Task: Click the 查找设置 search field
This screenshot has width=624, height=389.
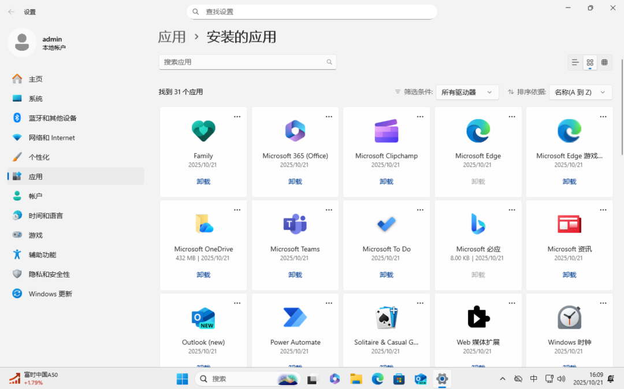Action: click(x=311, y=12)
